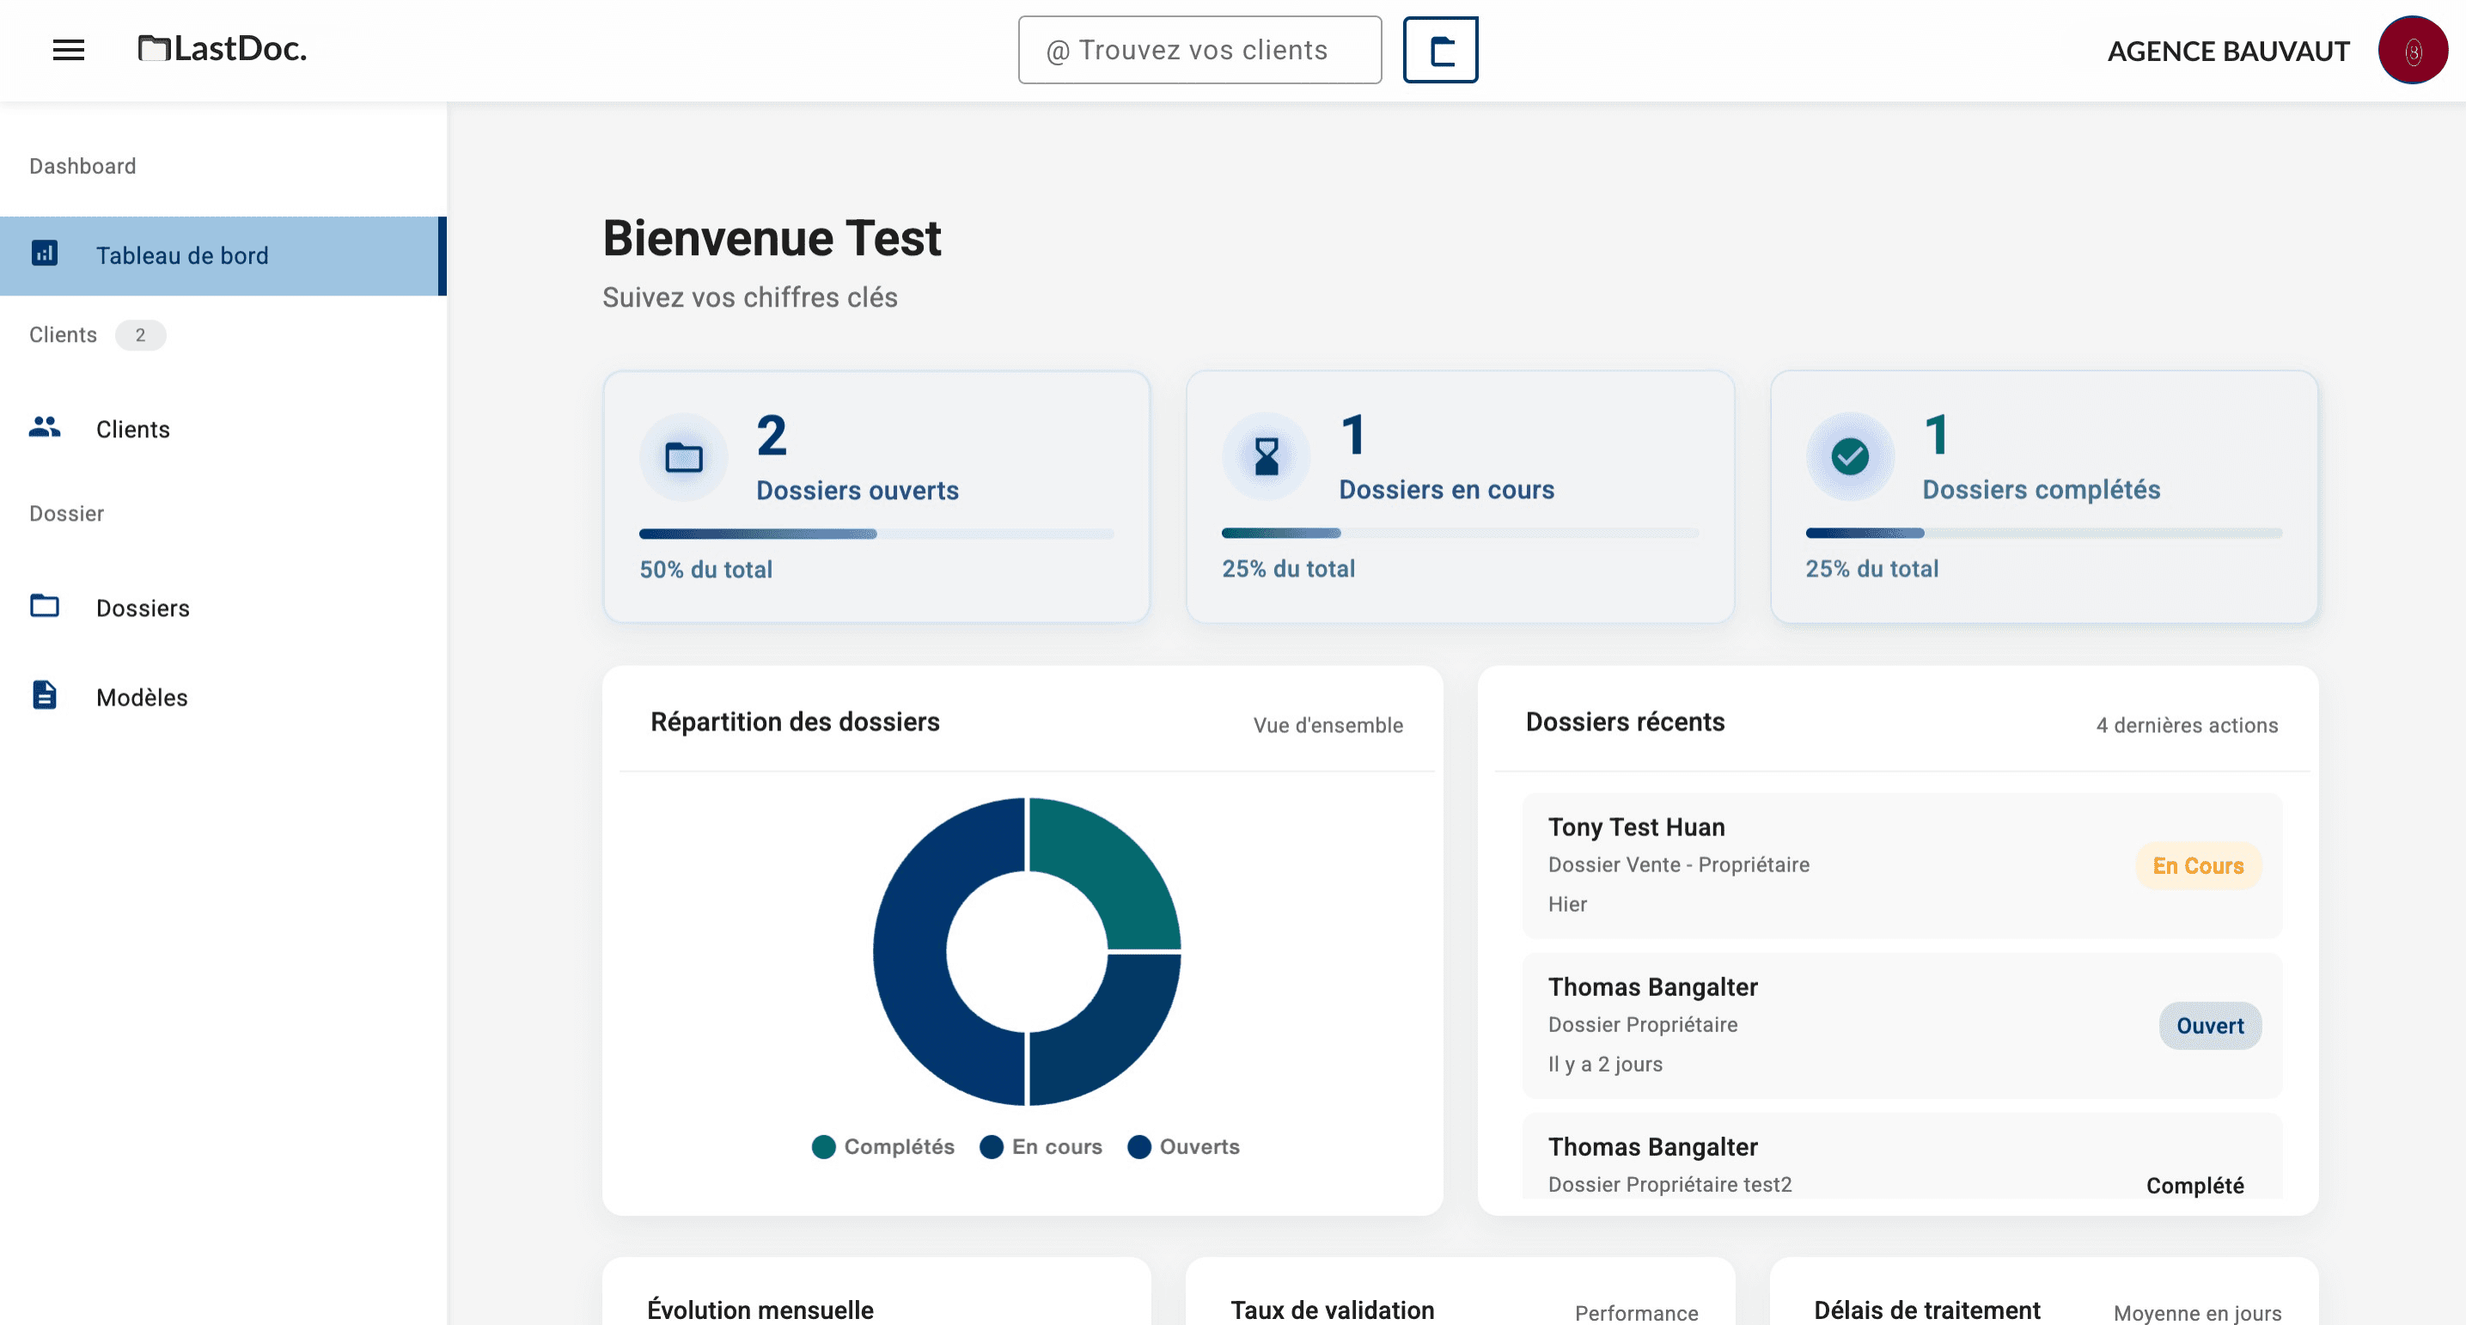
Task: Open Modèles from the sidebar menu
Action: (x=142, y=697)
